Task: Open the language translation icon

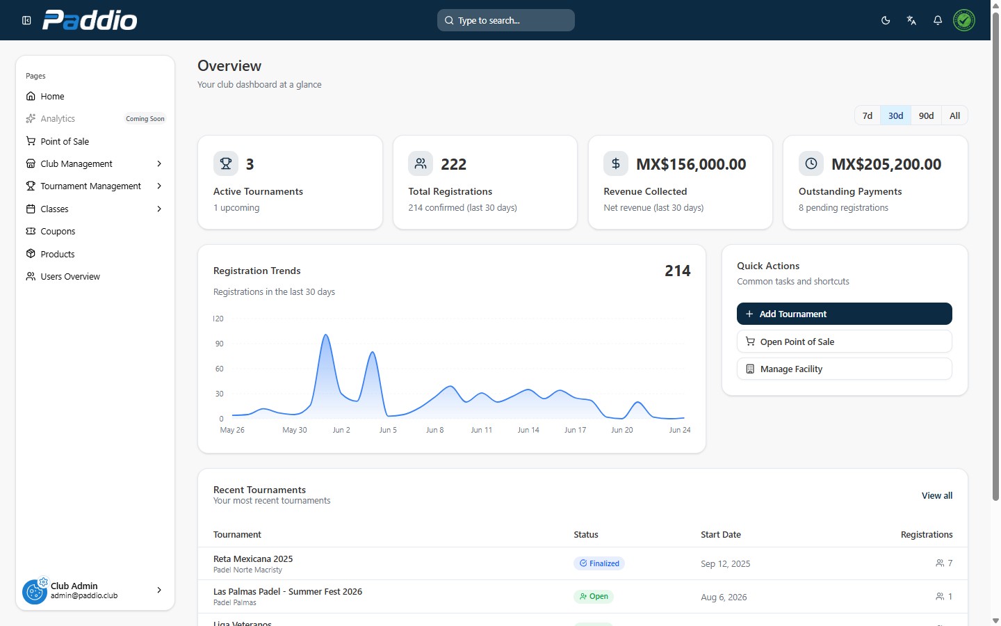Action: pyautogui.click(x=911, y=20)
